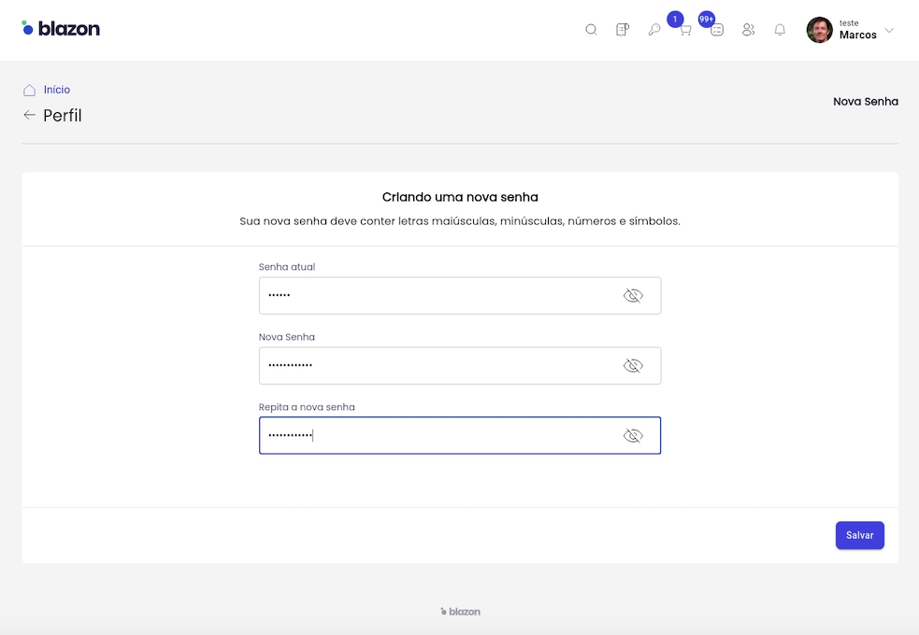Show the Senha atual password
919x635 pixels.
(x=633, y=296)
